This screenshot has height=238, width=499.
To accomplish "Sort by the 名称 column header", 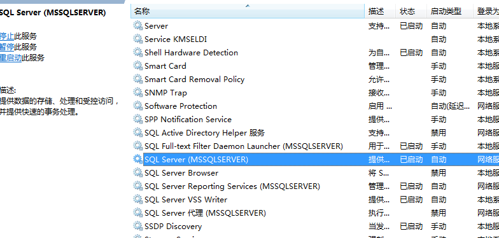I will point(247,11).
